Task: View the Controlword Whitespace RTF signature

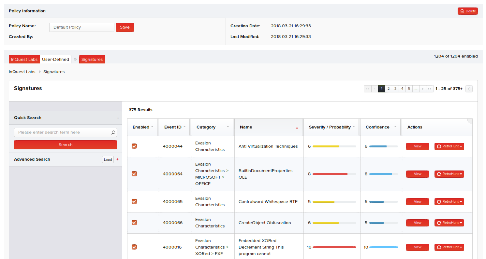Action: click(x=417, y=202)
